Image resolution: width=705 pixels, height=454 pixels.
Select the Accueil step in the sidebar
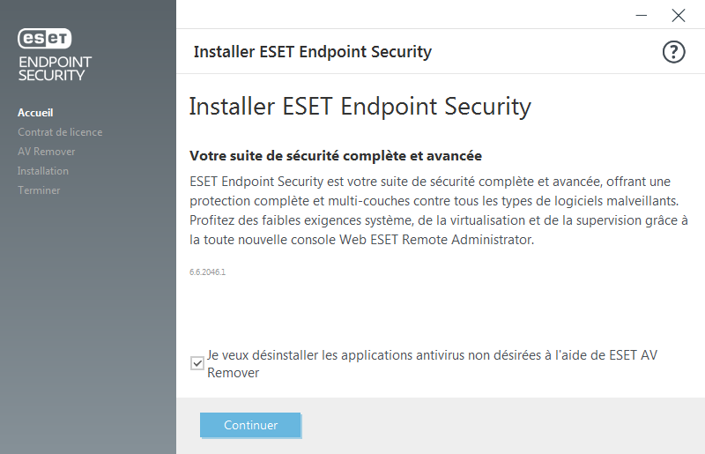tap(35, 113)
